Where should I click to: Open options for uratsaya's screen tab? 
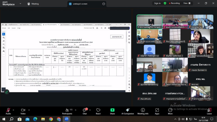point(103,4)
